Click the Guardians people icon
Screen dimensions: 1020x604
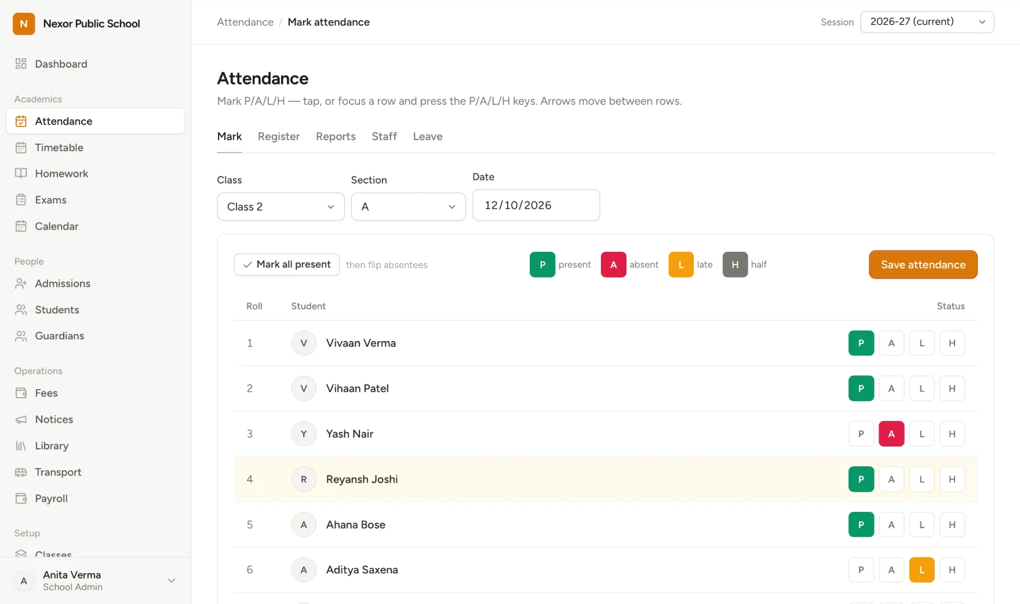[21, 336]
